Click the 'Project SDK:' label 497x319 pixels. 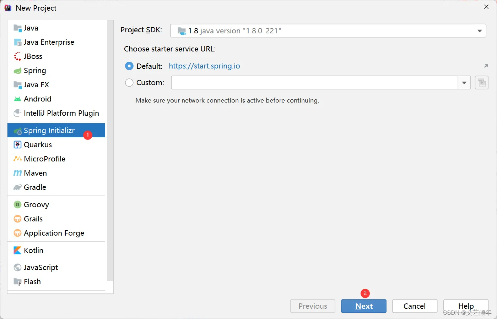pos(141,30)
